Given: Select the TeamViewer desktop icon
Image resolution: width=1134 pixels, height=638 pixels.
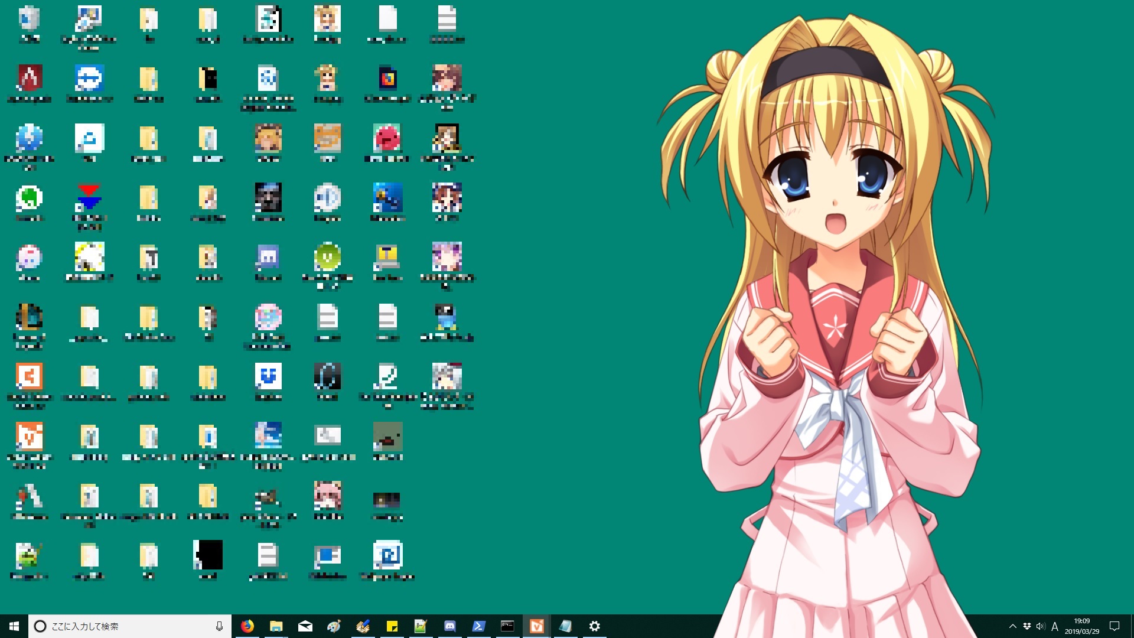Looking at the screenshot, I should tap(89, 84).
